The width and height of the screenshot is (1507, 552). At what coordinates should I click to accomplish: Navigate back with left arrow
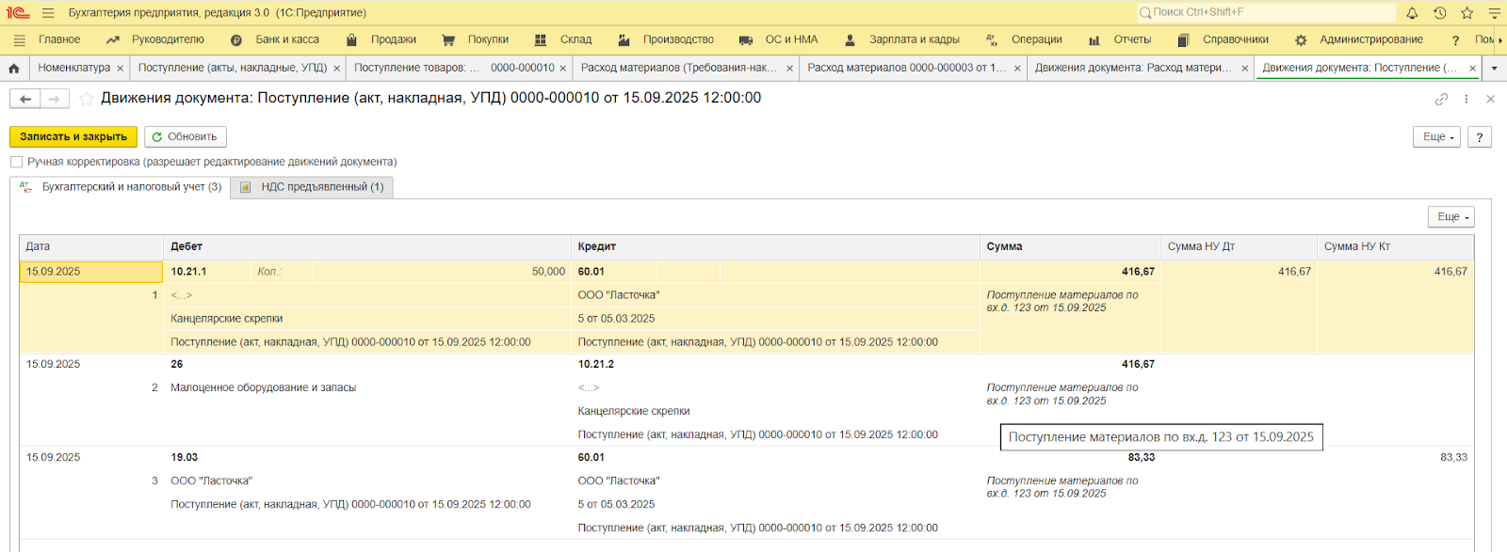pyautogui.click(x=25, y=99)
